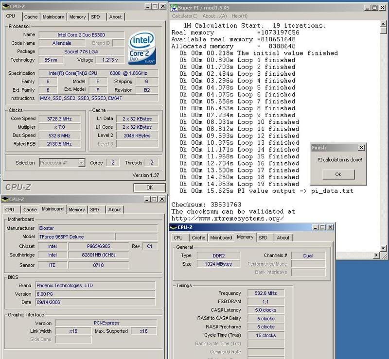Close the Finish dialog with X
Screen dimensions: 389x359
361,148
